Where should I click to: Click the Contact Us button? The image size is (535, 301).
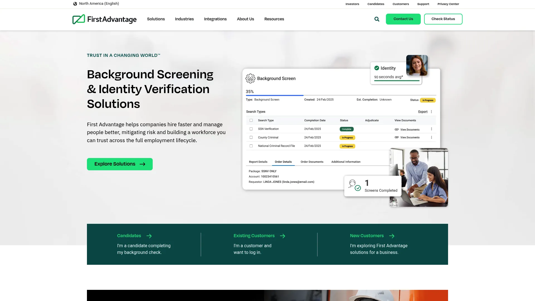[403, 19]
